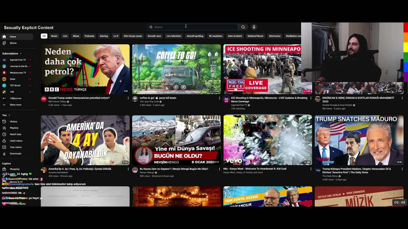Open options menu for coffee to go video
The height and width of the screenshot is (229, 408).
[x=219, y=98]
